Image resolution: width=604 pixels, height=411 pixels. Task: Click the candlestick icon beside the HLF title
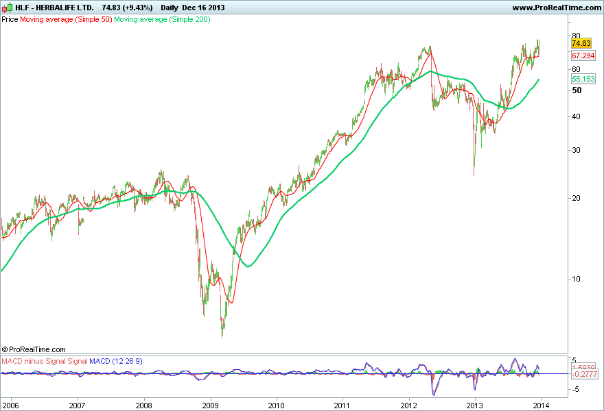tap(8, 8)
